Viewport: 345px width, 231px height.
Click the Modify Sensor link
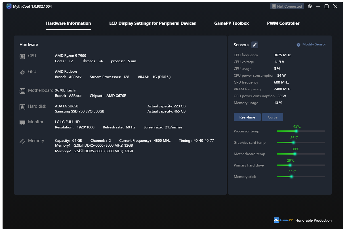tap(314, 44)
